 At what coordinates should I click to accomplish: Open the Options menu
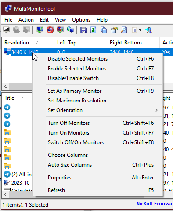tap(81, 20)
